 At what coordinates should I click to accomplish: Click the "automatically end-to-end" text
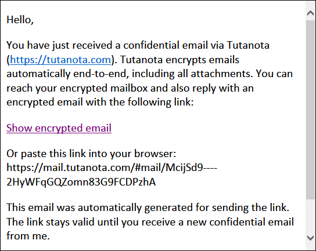[x=68, y=74]
